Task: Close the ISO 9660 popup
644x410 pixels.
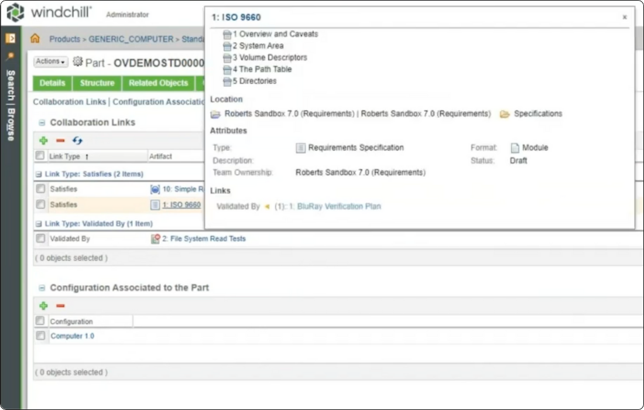Action: click(x=624, y=17)
